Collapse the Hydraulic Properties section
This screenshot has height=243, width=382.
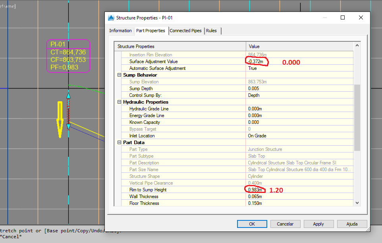tap(119, 102)
